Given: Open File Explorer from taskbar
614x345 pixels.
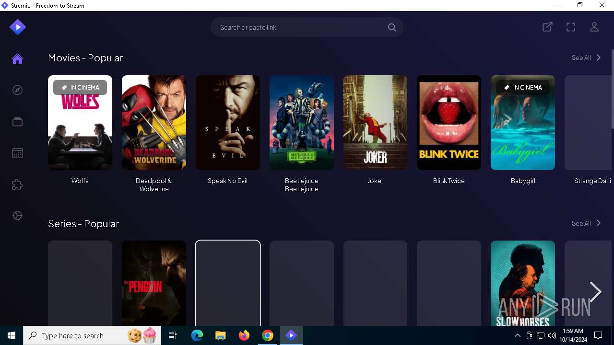Looking at the screenshot, I should coord(221,335).
